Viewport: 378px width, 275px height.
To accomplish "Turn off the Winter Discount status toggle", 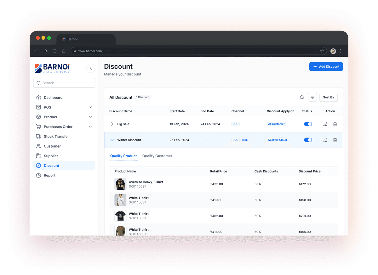I will click(308, 140).
